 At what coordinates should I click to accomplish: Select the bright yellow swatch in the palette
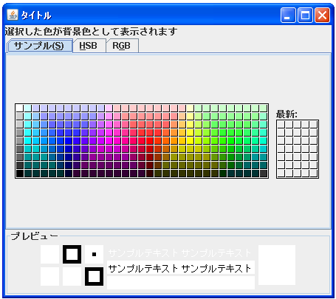coord(191,140)
